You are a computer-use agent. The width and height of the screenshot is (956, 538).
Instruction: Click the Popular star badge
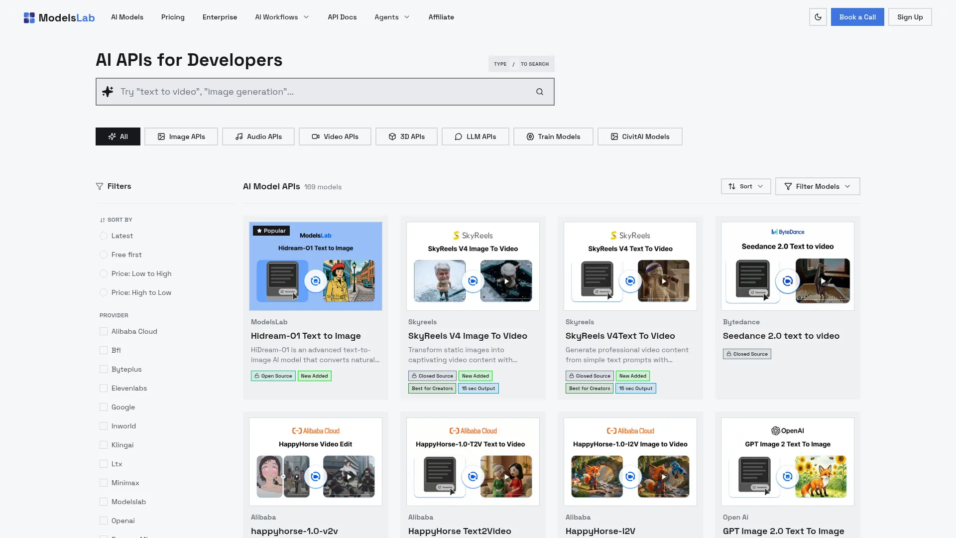(x=271, y=231)
